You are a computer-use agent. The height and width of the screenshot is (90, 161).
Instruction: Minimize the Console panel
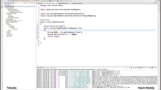point(154,67)
